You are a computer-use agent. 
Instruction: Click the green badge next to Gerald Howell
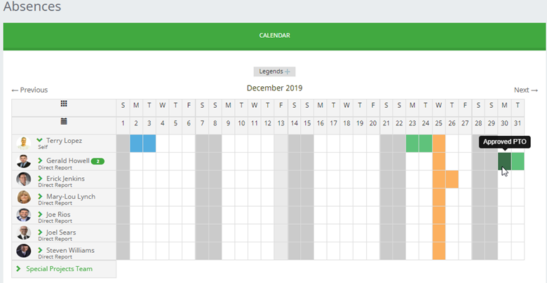pyautogui.click(x=97, y=161)
